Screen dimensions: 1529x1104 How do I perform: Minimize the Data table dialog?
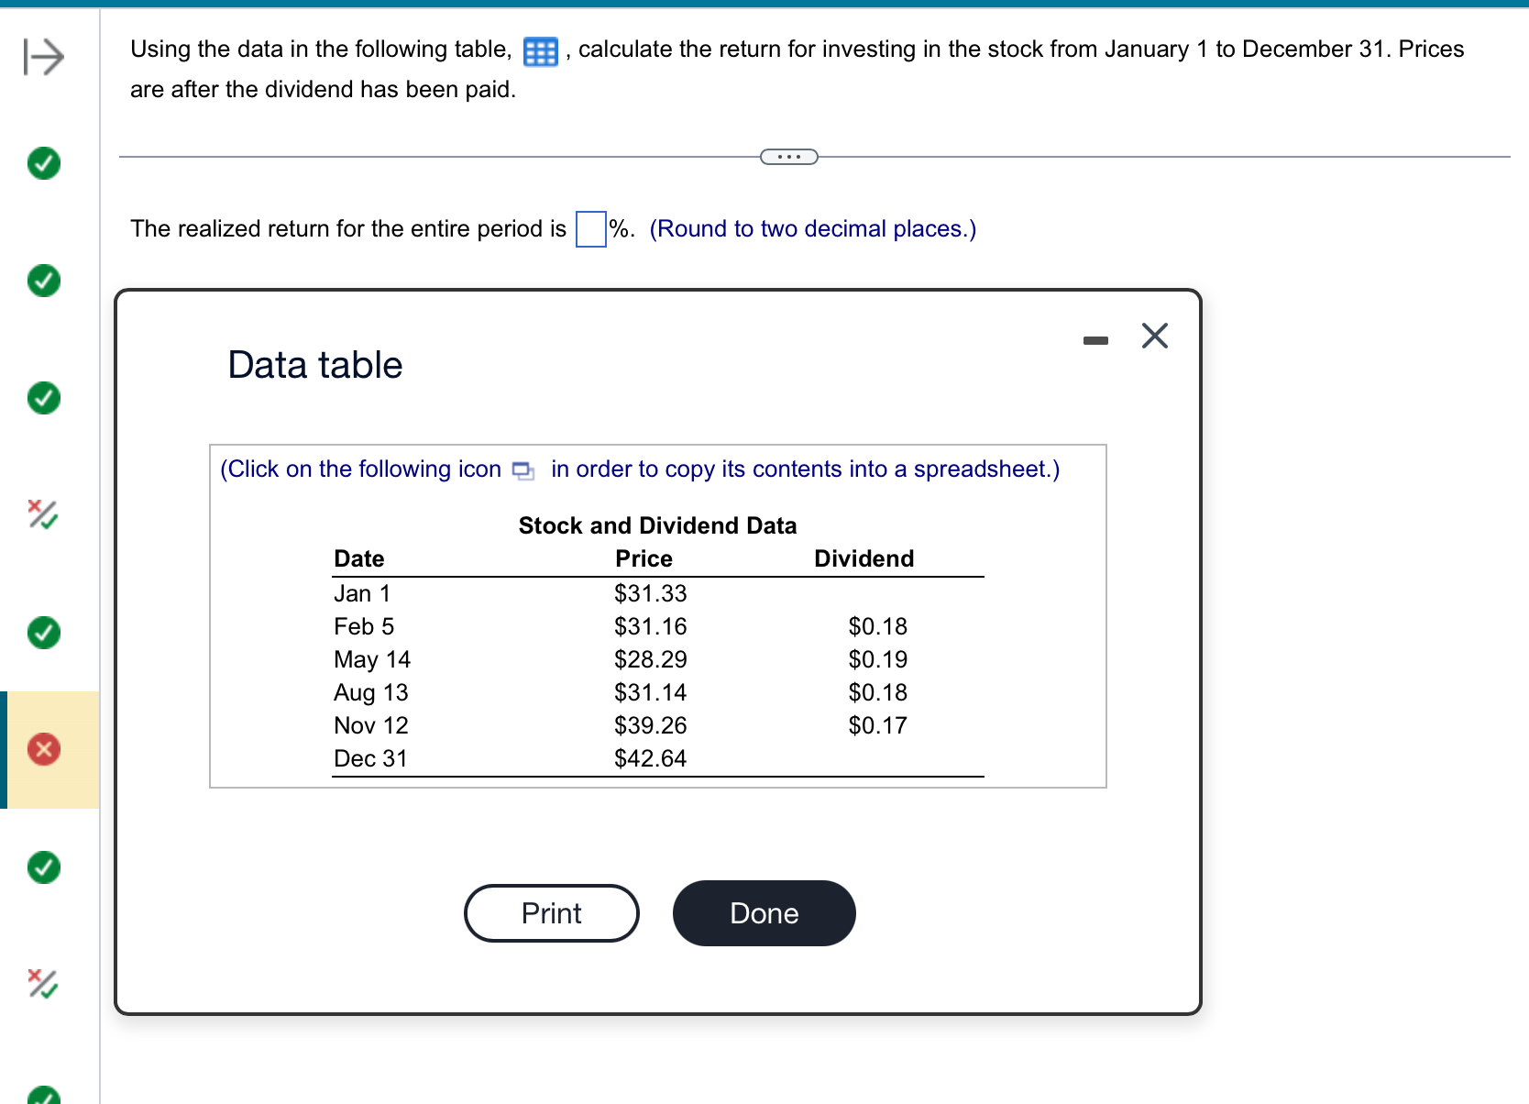click(x=1095, y=340)
